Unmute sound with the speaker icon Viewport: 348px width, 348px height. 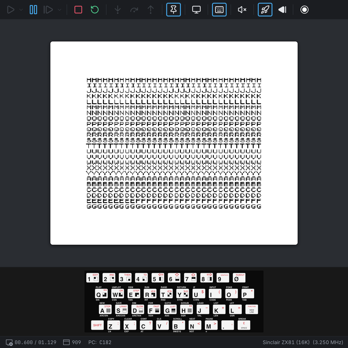pos(242,10)
